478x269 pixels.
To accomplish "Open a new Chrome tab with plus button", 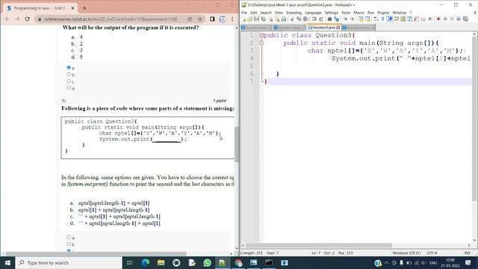I will tap(84, 8).
